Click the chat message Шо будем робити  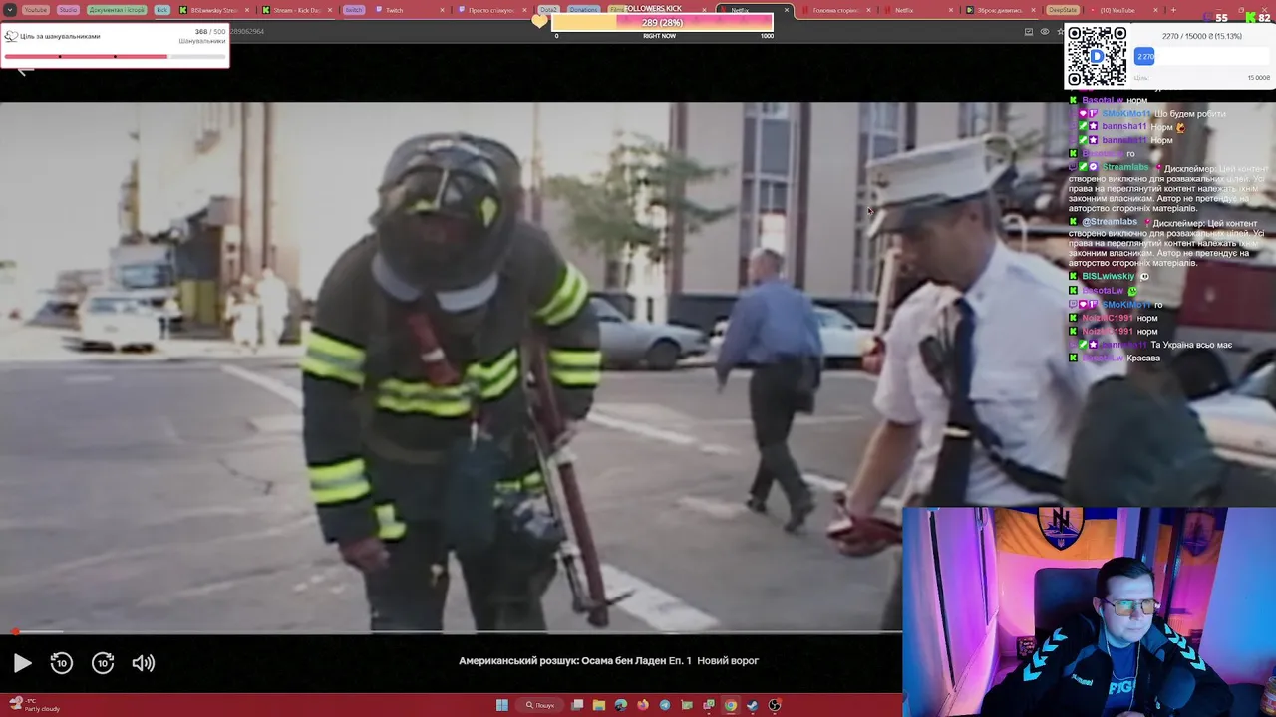1190,114
